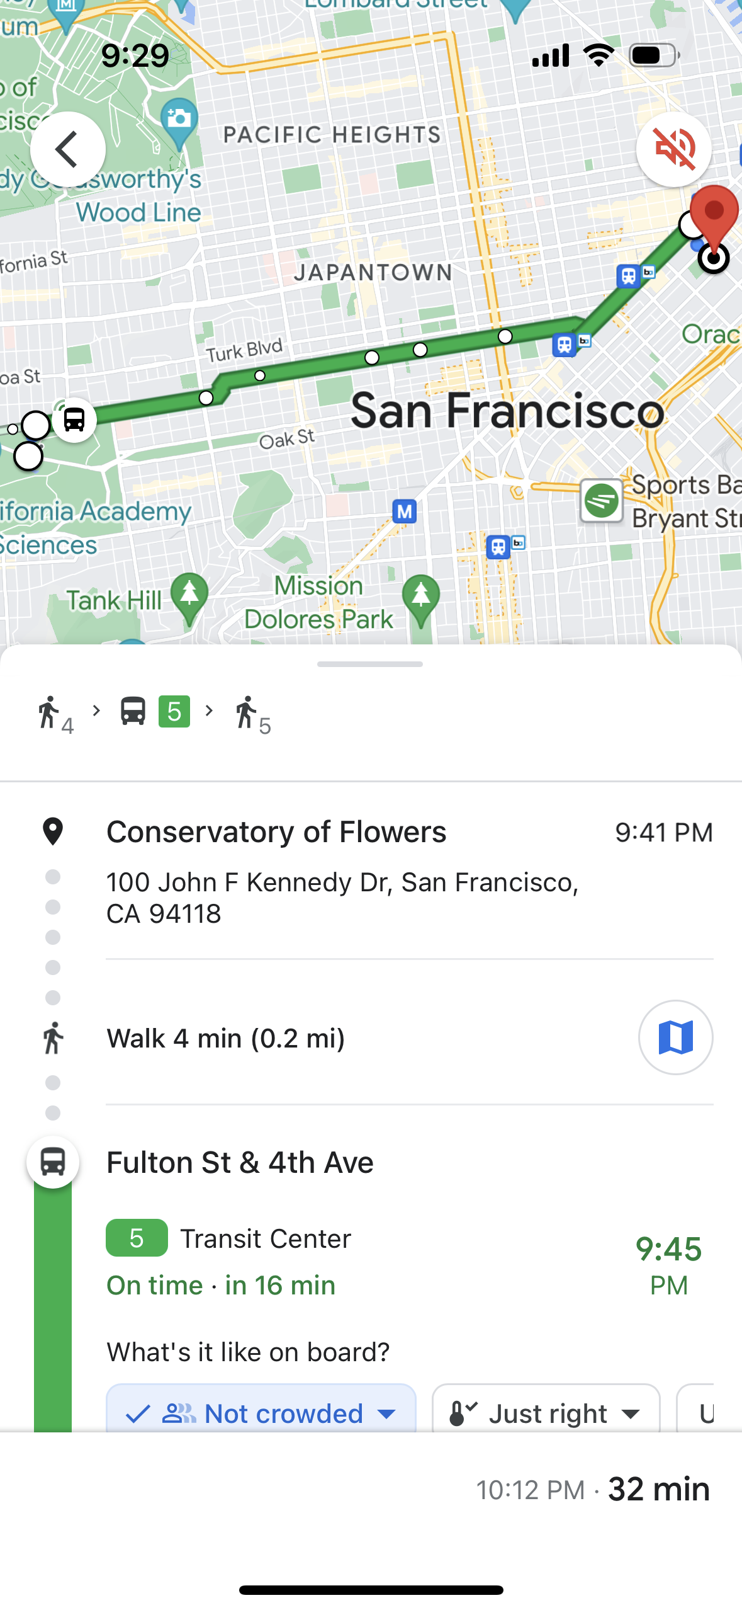Tap the camera photo spot marker
Viewport: 742px width, 1610px height.
pyautogui.click(x=179, y=118)
